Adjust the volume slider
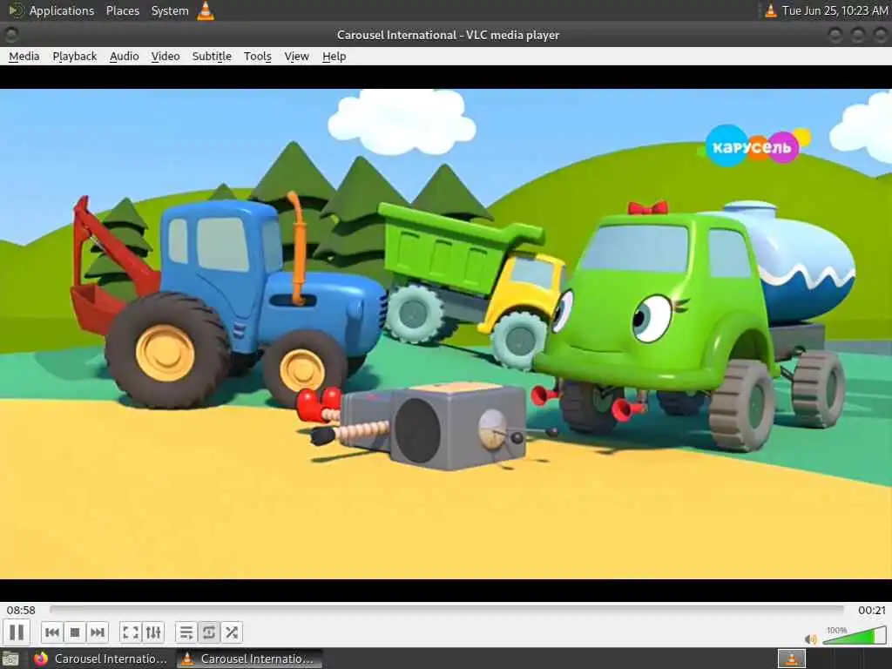The height and width of the screenshot is (669, 892). pos(854,635)
